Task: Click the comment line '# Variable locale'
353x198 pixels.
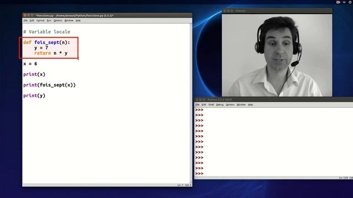Action: (x=46, y=32)
